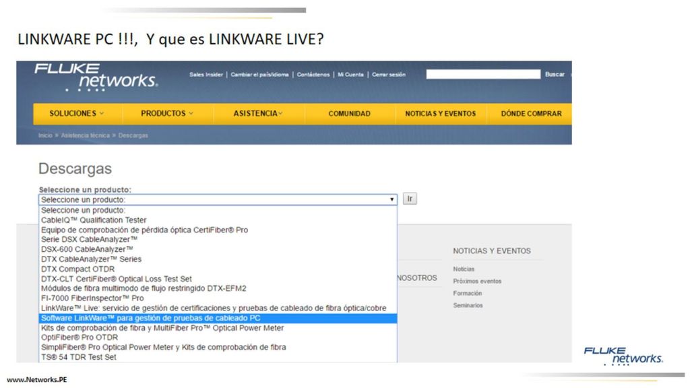Focus the search input field
This screenshot has height=388, width=690.
pyautogui.click(x=483, y=74)
